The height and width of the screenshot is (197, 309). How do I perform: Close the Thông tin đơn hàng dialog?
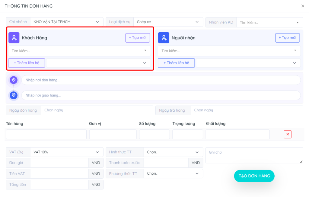tap(303, 6)
